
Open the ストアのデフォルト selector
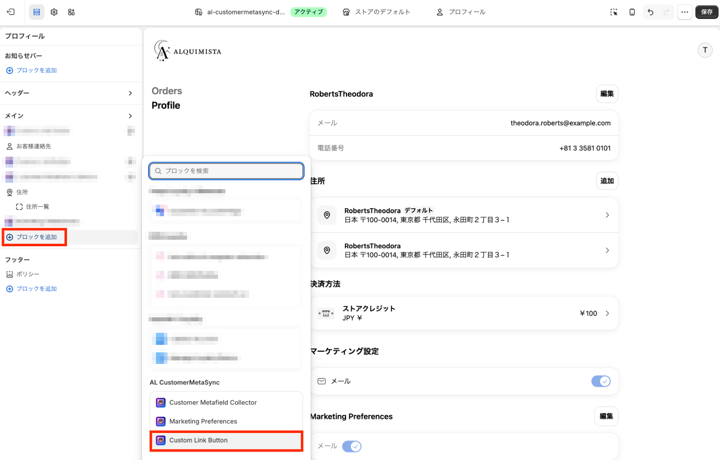(376, 12)
